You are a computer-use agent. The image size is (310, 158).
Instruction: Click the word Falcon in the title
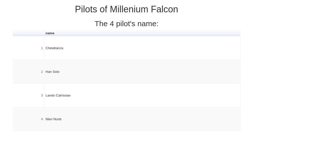click(x=164, y=9)
